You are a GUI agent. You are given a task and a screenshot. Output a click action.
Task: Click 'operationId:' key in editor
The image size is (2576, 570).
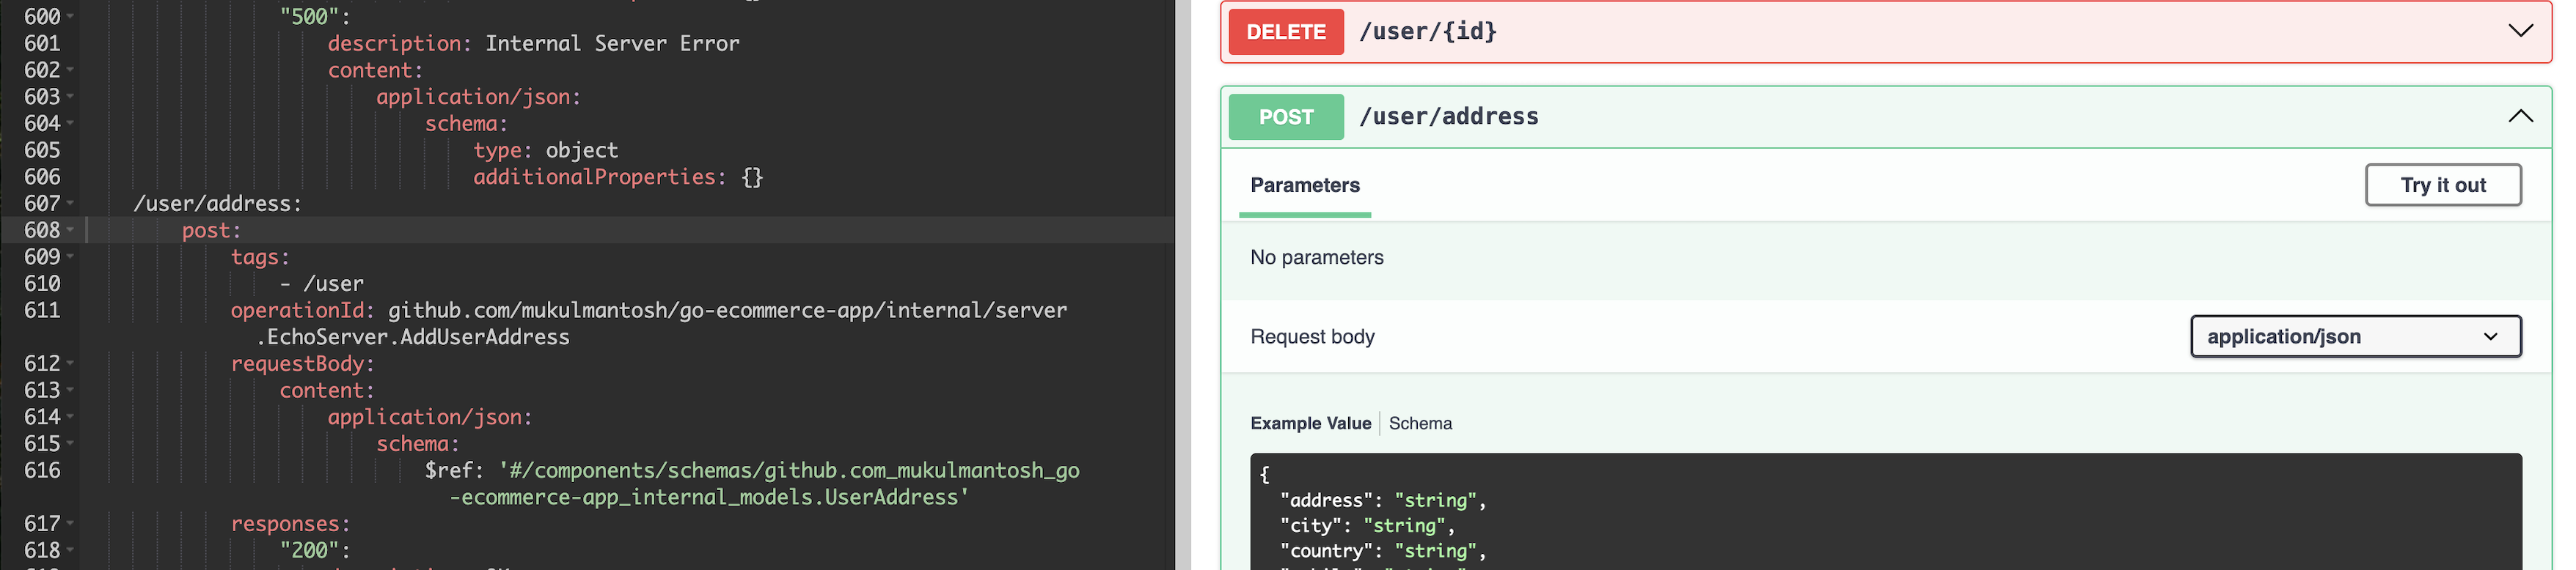pos(302,311)
